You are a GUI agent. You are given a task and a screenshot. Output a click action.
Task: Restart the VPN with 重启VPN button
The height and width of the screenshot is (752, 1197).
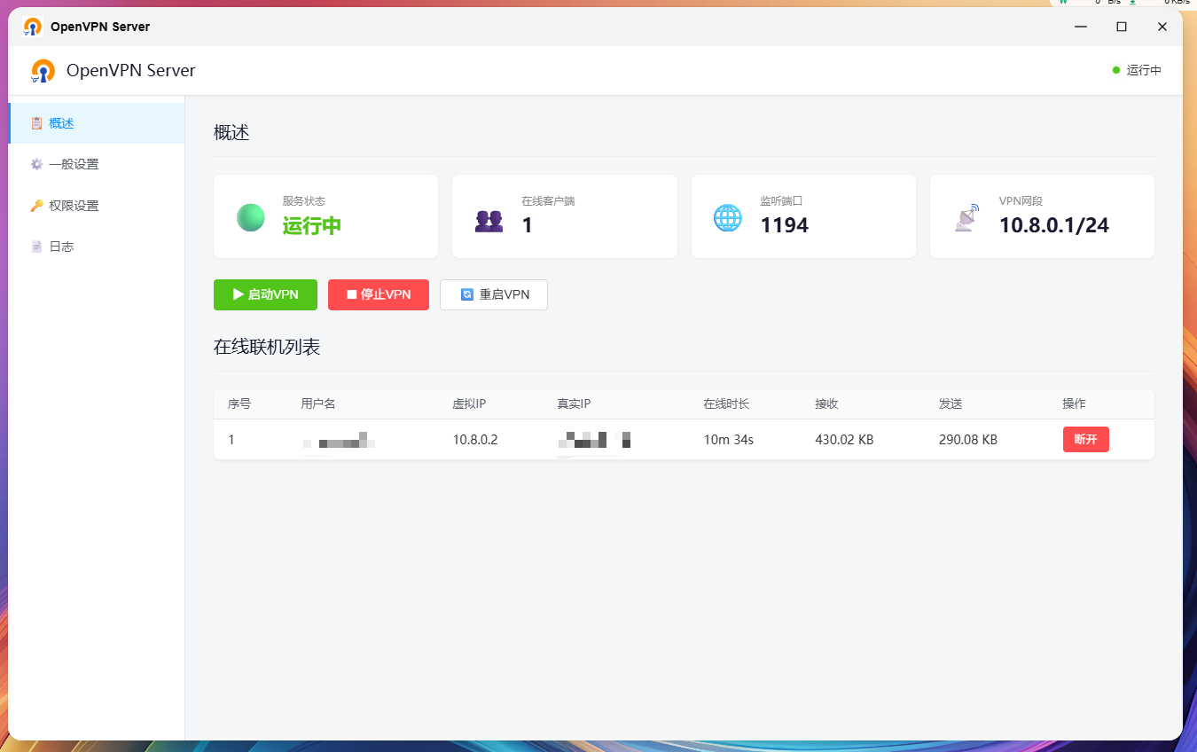tap(494, 294)
